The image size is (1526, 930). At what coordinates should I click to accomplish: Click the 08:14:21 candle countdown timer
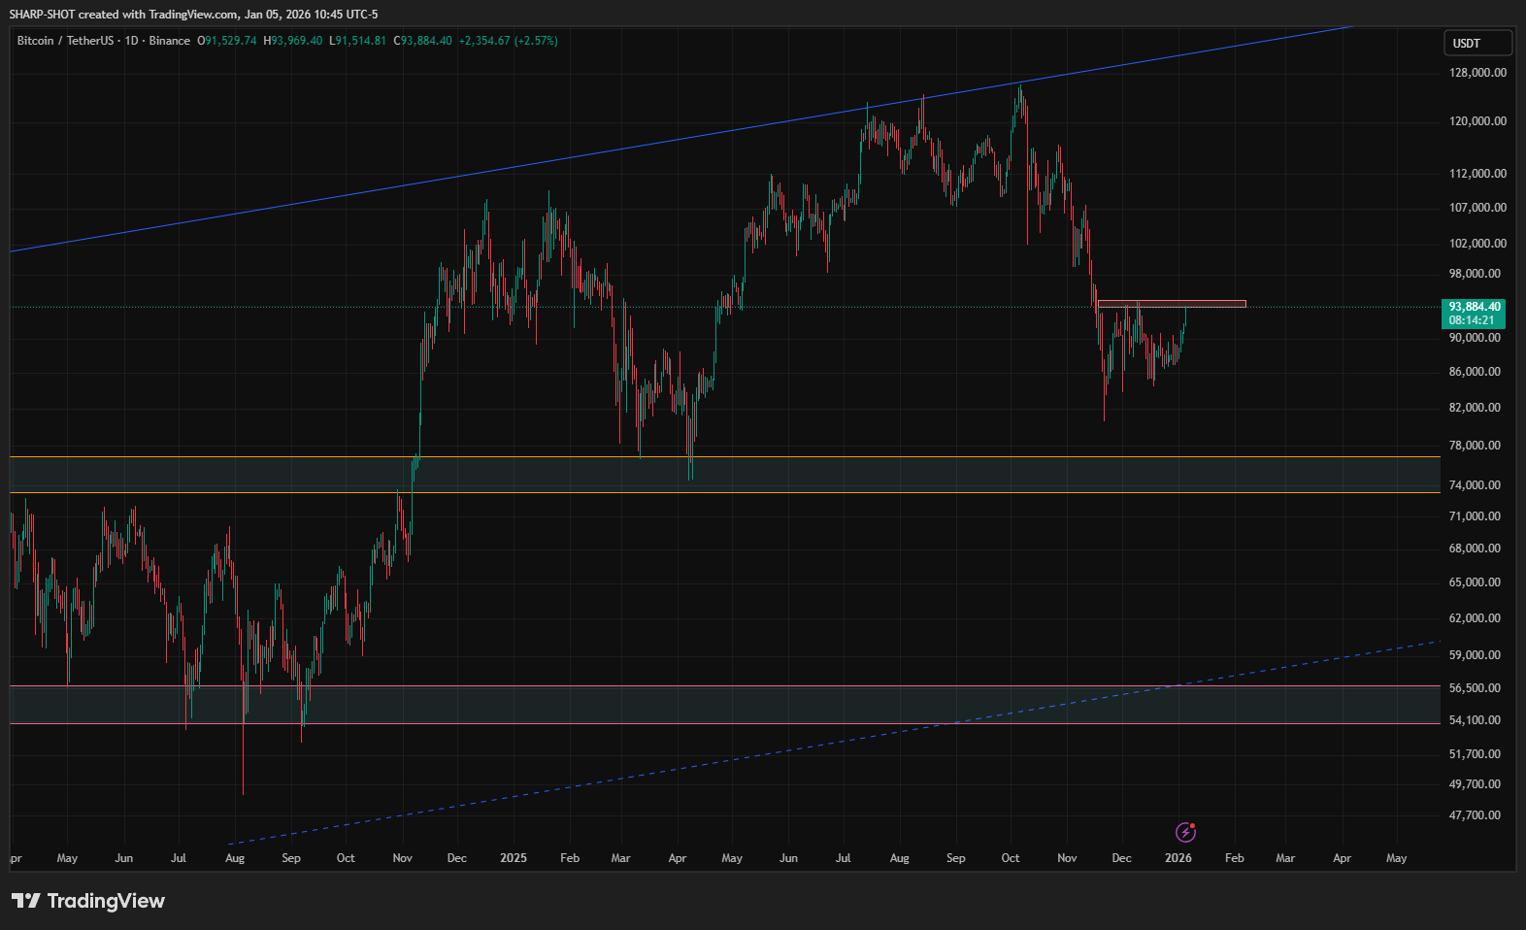point(1472,320)
